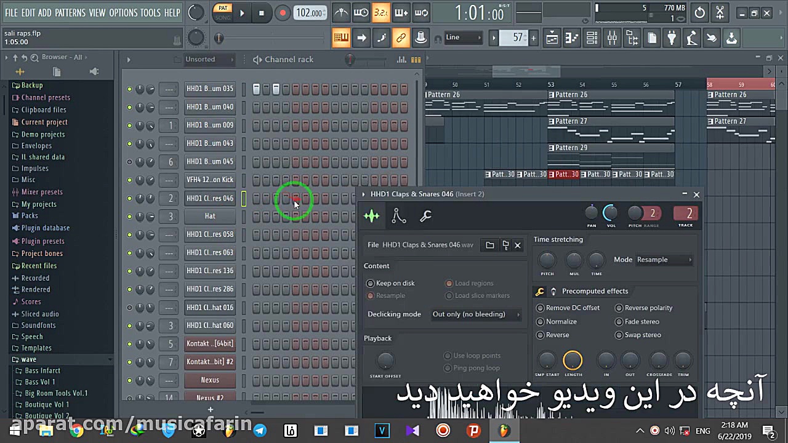This screenshot has width=788, height=443.
Task: Select the HHD1 Cl..res 046 channel button
Action: [210, 198]
